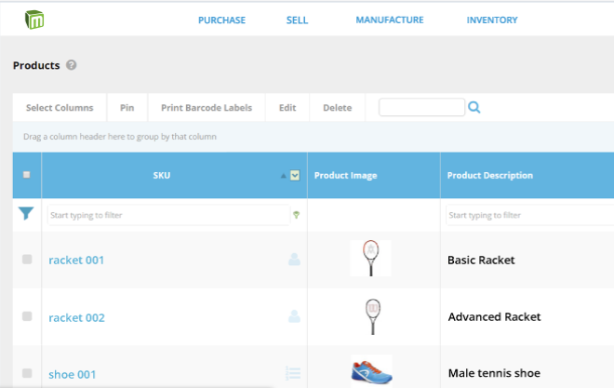Toggle the select-all header checkbox
This screenshot has width=614, height=388.
click(x=27, y=175)
